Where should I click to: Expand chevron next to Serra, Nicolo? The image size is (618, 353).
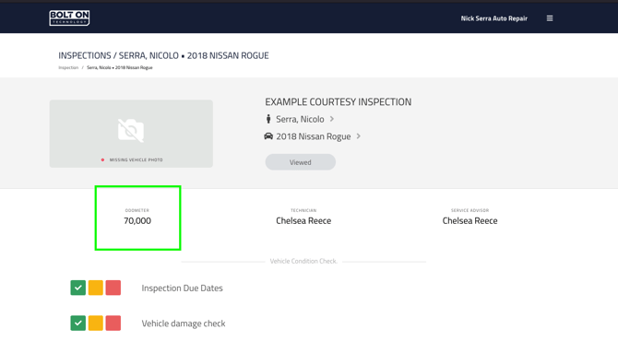332,119
